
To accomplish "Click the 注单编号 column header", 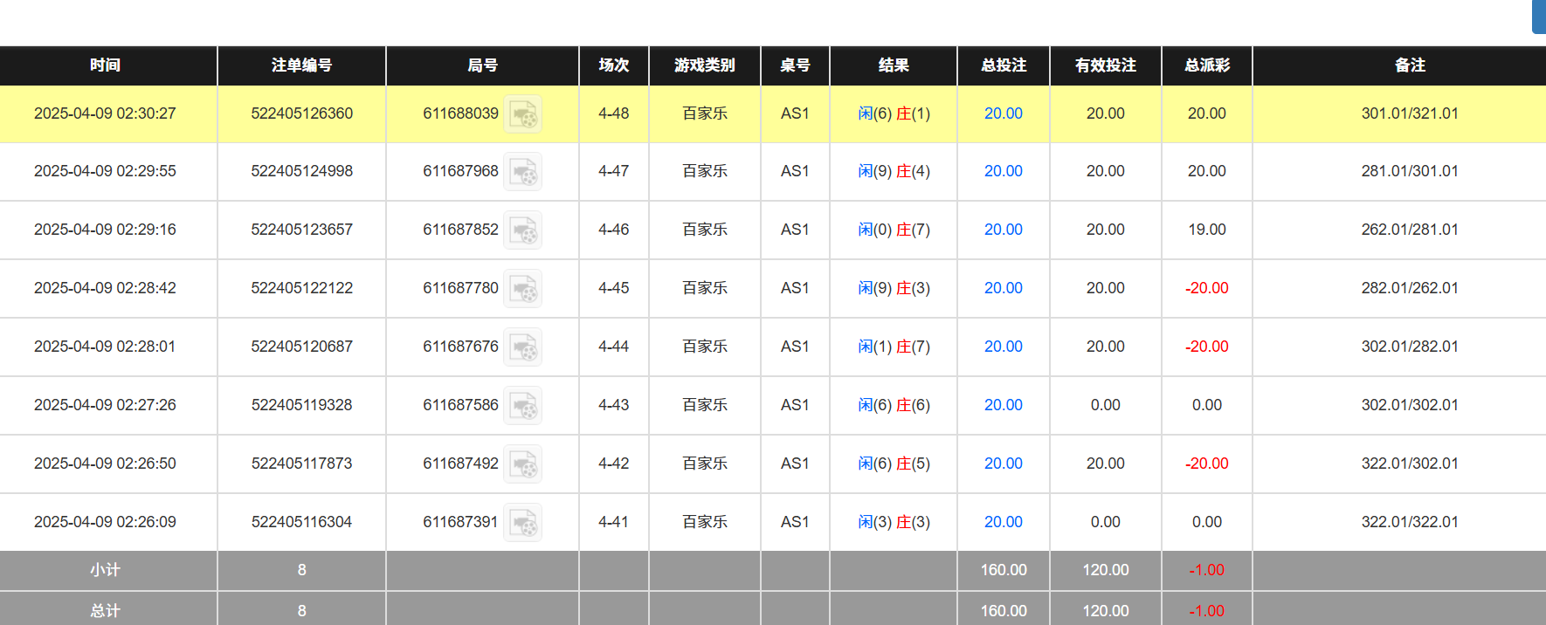I will tap(301, 65).
